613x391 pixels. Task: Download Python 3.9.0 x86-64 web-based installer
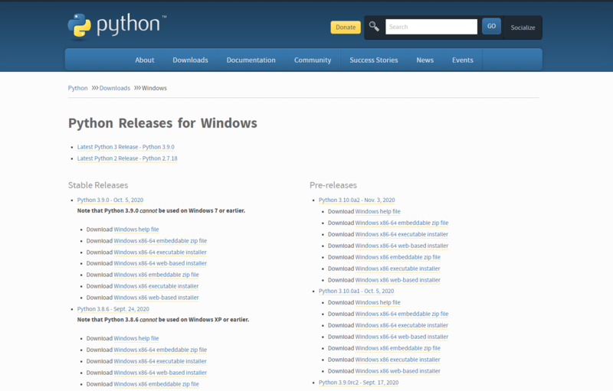click(x=160, y=263)
